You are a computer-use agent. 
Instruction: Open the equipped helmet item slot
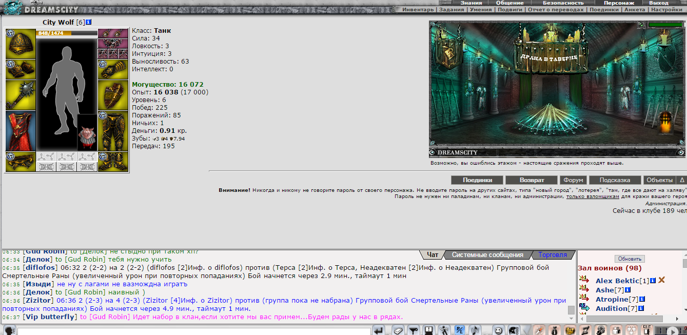(x=21, y=44)
